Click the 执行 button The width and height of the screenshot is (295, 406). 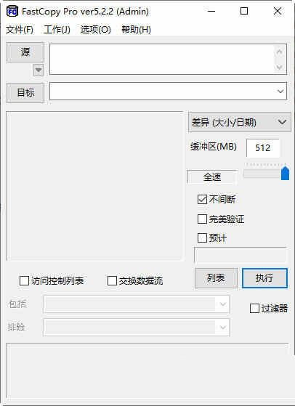click(x=264, y=278)
